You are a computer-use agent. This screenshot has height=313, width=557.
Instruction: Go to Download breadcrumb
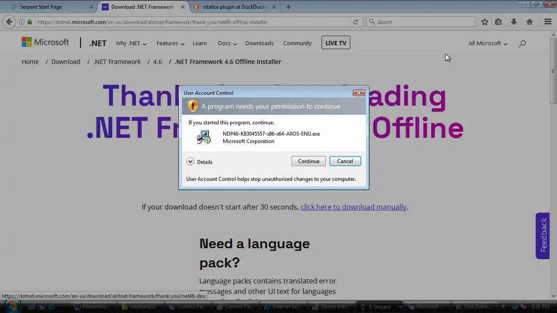pyautogui.click(x=66, y=62)
